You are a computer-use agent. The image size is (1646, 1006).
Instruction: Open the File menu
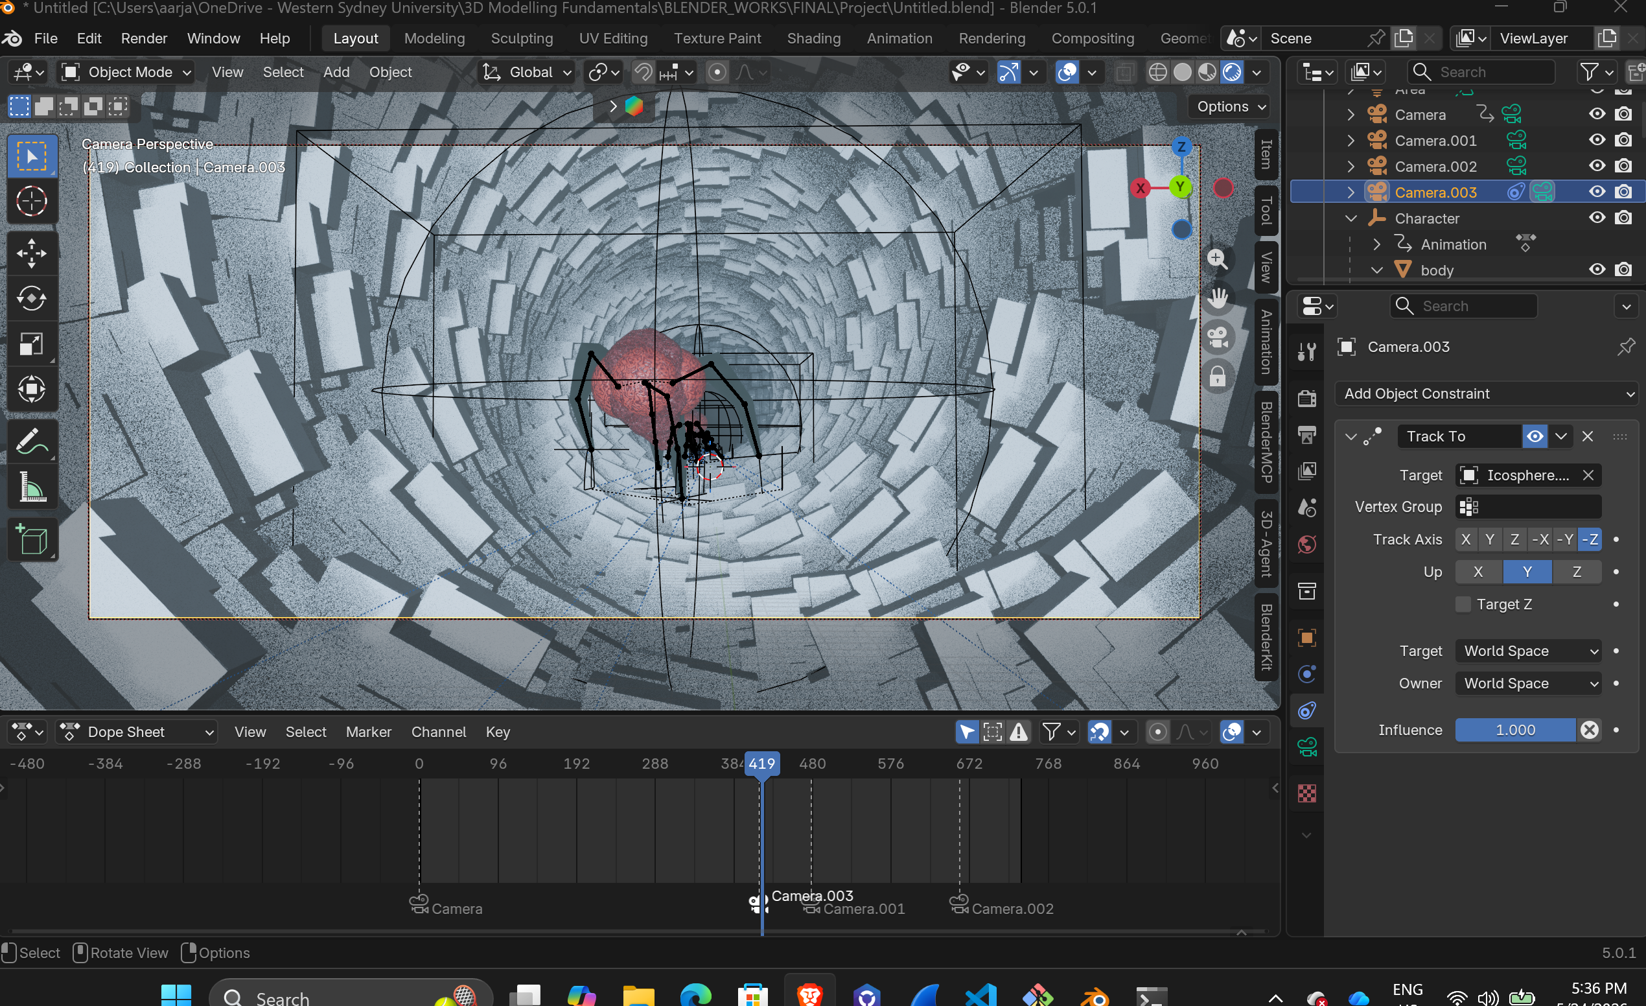coord(45,38)
